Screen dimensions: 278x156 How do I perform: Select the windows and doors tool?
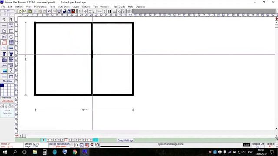[x=11, y=42]
